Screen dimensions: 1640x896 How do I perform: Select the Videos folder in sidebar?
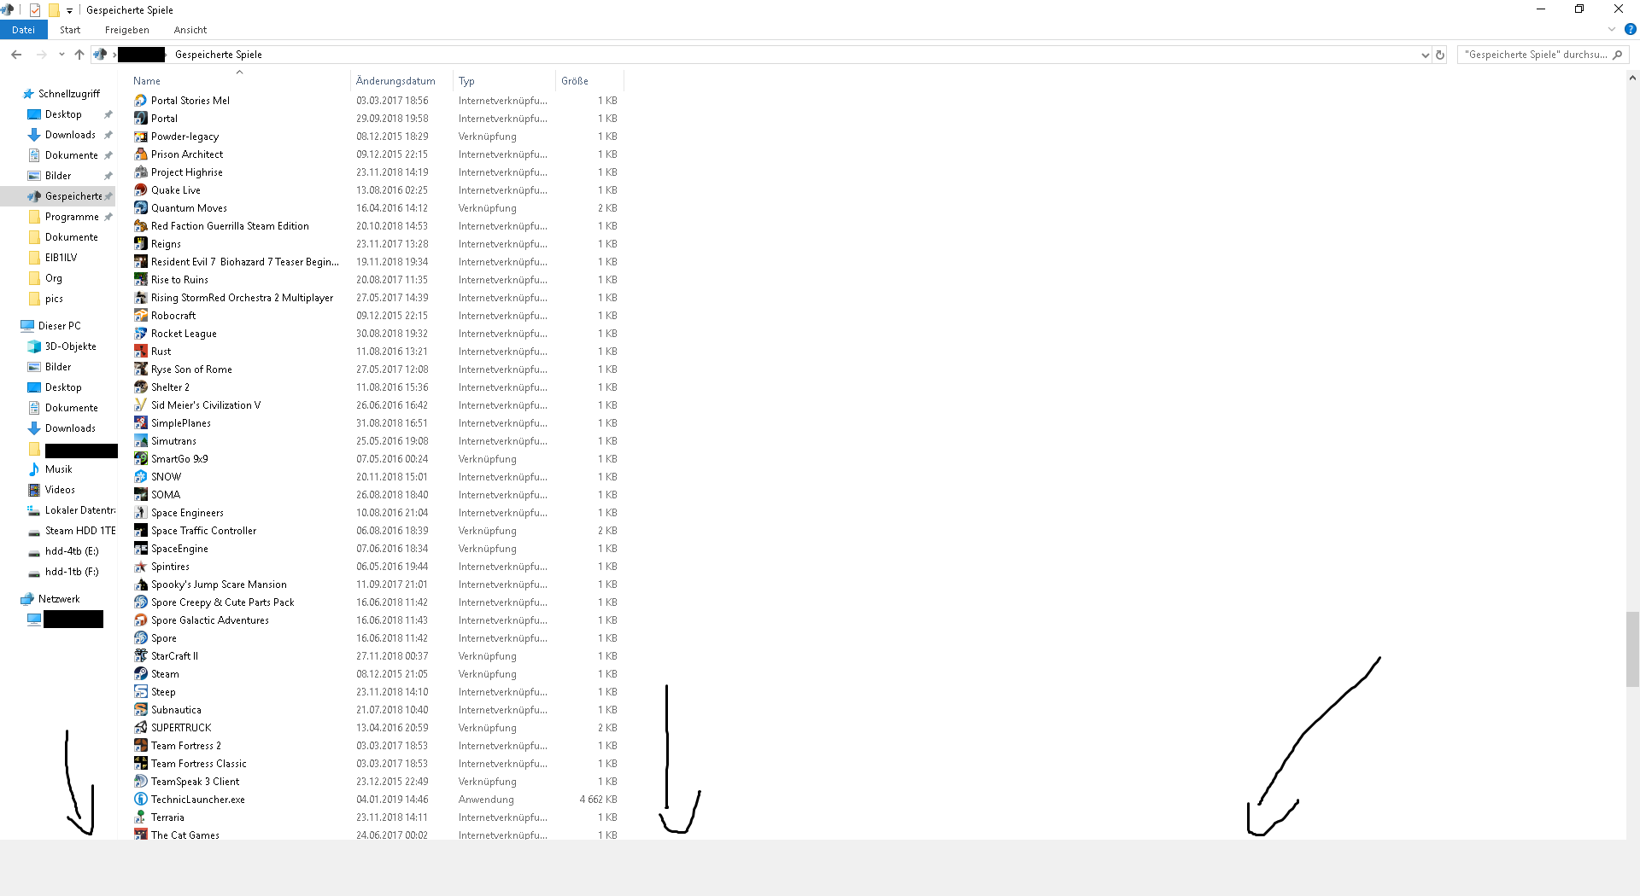coord(60,490)
